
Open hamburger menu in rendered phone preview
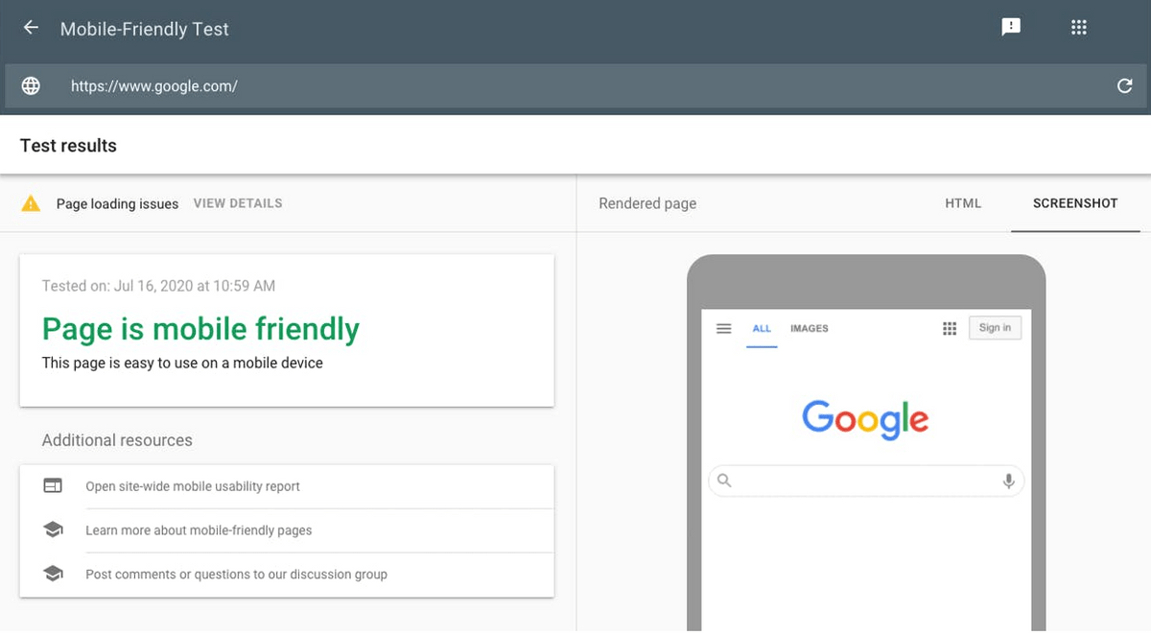[x=724, y=328]
